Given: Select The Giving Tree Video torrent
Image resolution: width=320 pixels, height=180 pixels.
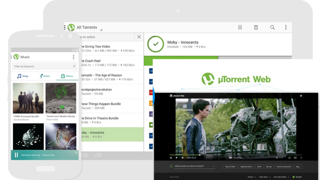Looking at the screenshot, I should click(112, 48).
